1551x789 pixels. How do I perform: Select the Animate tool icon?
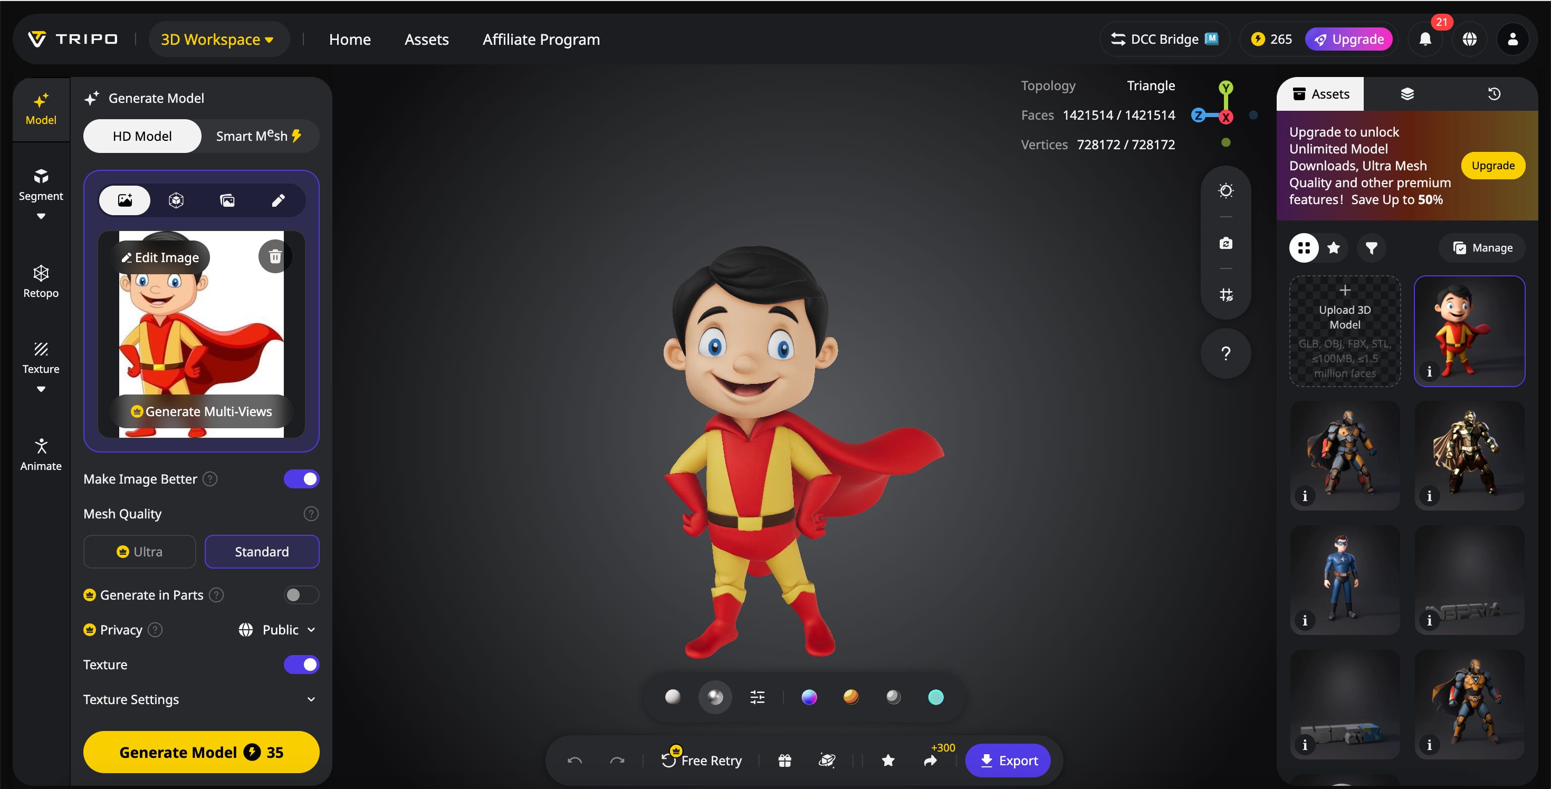(41, 454)
